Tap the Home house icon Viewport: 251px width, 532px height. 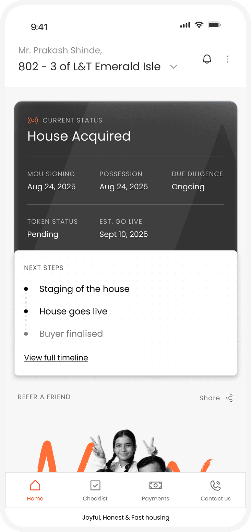coord(35,485)
